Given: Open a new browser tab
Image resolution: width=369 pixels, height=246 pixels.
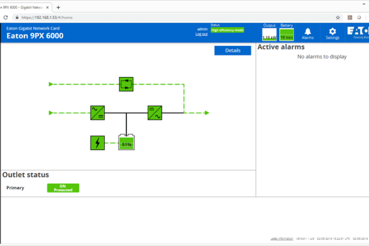Looking at the screenshot, I should tap(59, 8).
